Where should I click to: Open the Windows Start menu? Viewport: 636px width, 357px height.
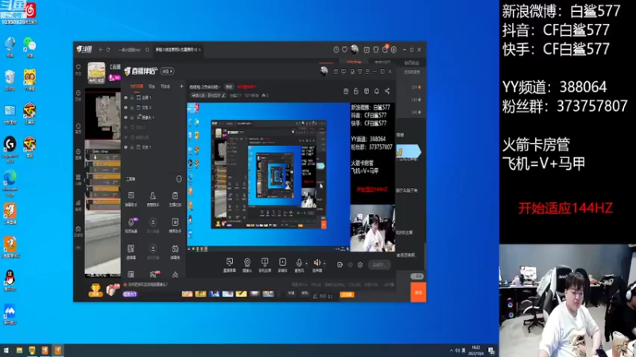click(x=6, y=350)
